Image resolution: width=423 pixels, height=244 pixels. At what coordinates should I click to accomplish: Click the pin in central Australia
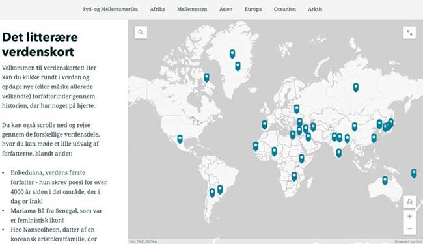(x=385, y=180)
